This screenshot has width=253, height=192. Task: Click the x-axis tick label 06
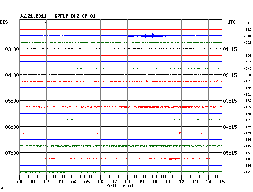coord(100,182)
